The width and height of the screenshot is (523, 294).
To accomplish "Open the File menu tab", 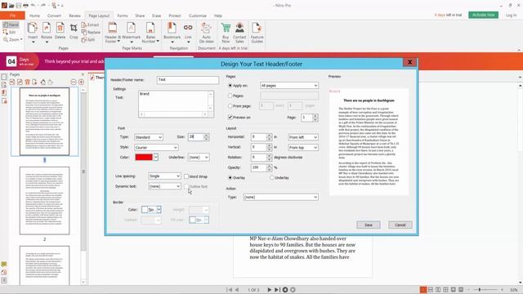I will click(12, 16).
